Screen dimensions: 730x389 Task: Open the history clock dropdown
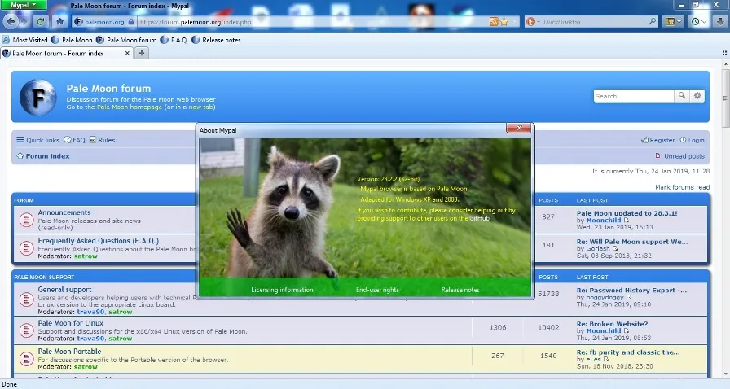699,21
